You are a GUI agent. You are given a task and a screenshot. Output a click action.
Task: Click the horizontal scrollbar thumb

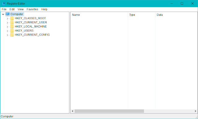[x=109, y=111]
